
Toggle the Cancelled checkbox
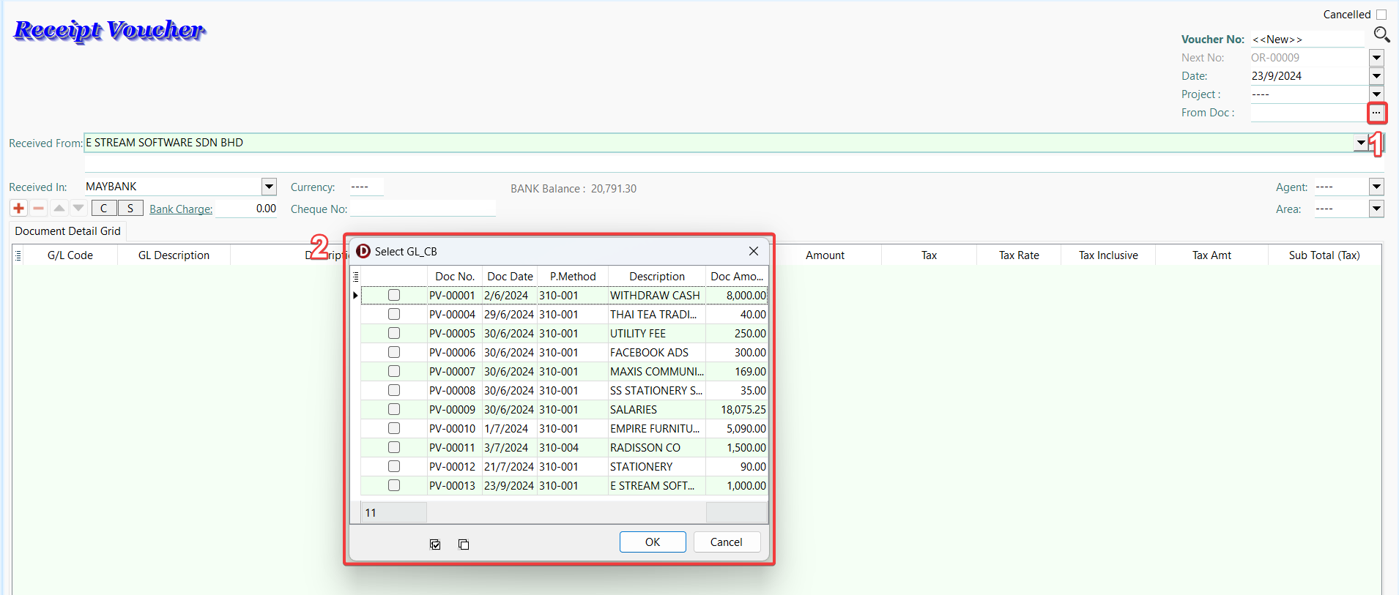tap(1381, 15)
